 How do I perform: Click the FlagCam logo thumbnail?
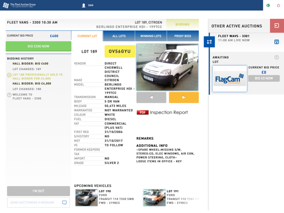[230, 79]
